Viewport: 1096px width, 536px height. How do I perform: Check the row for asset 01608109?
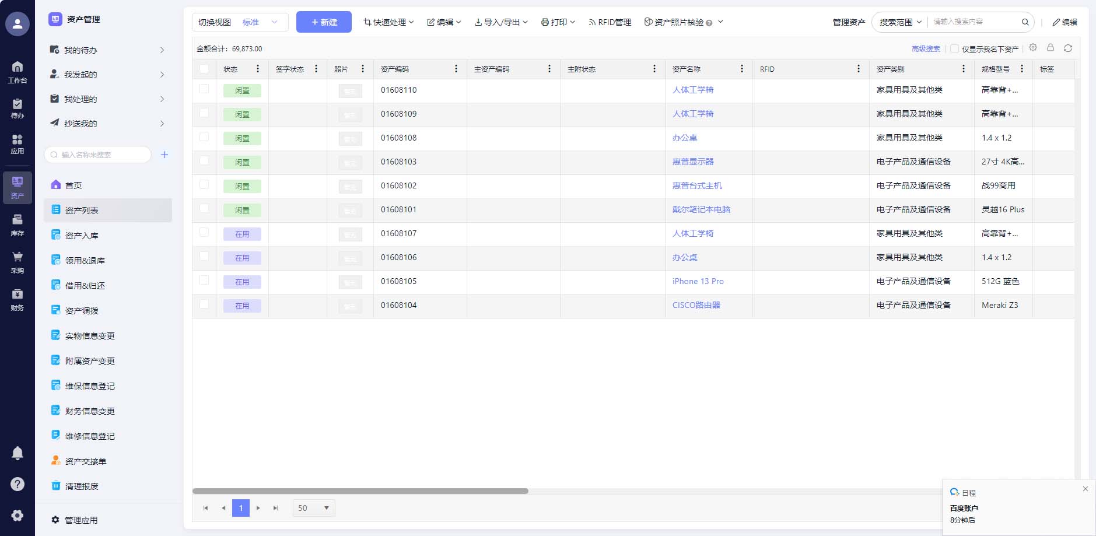click(x=204, y=113)
